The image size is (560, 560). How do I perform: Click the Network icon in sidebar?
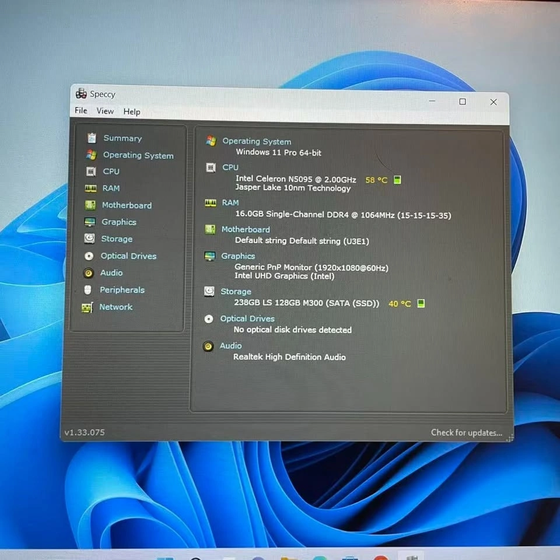(x=87, y=307)
